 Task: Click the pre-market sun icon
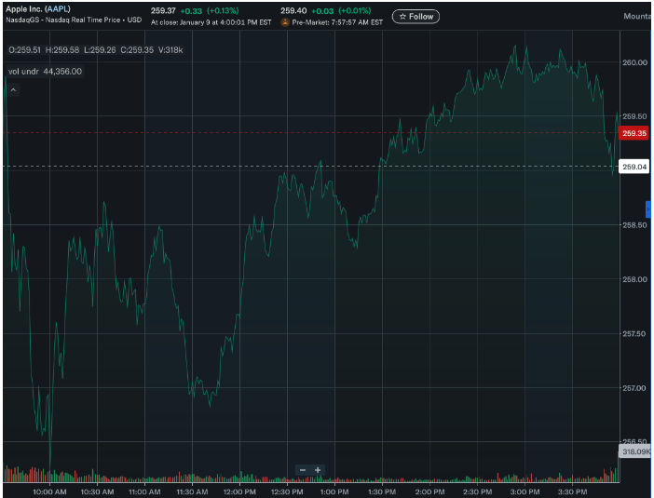tap(285, 21)
